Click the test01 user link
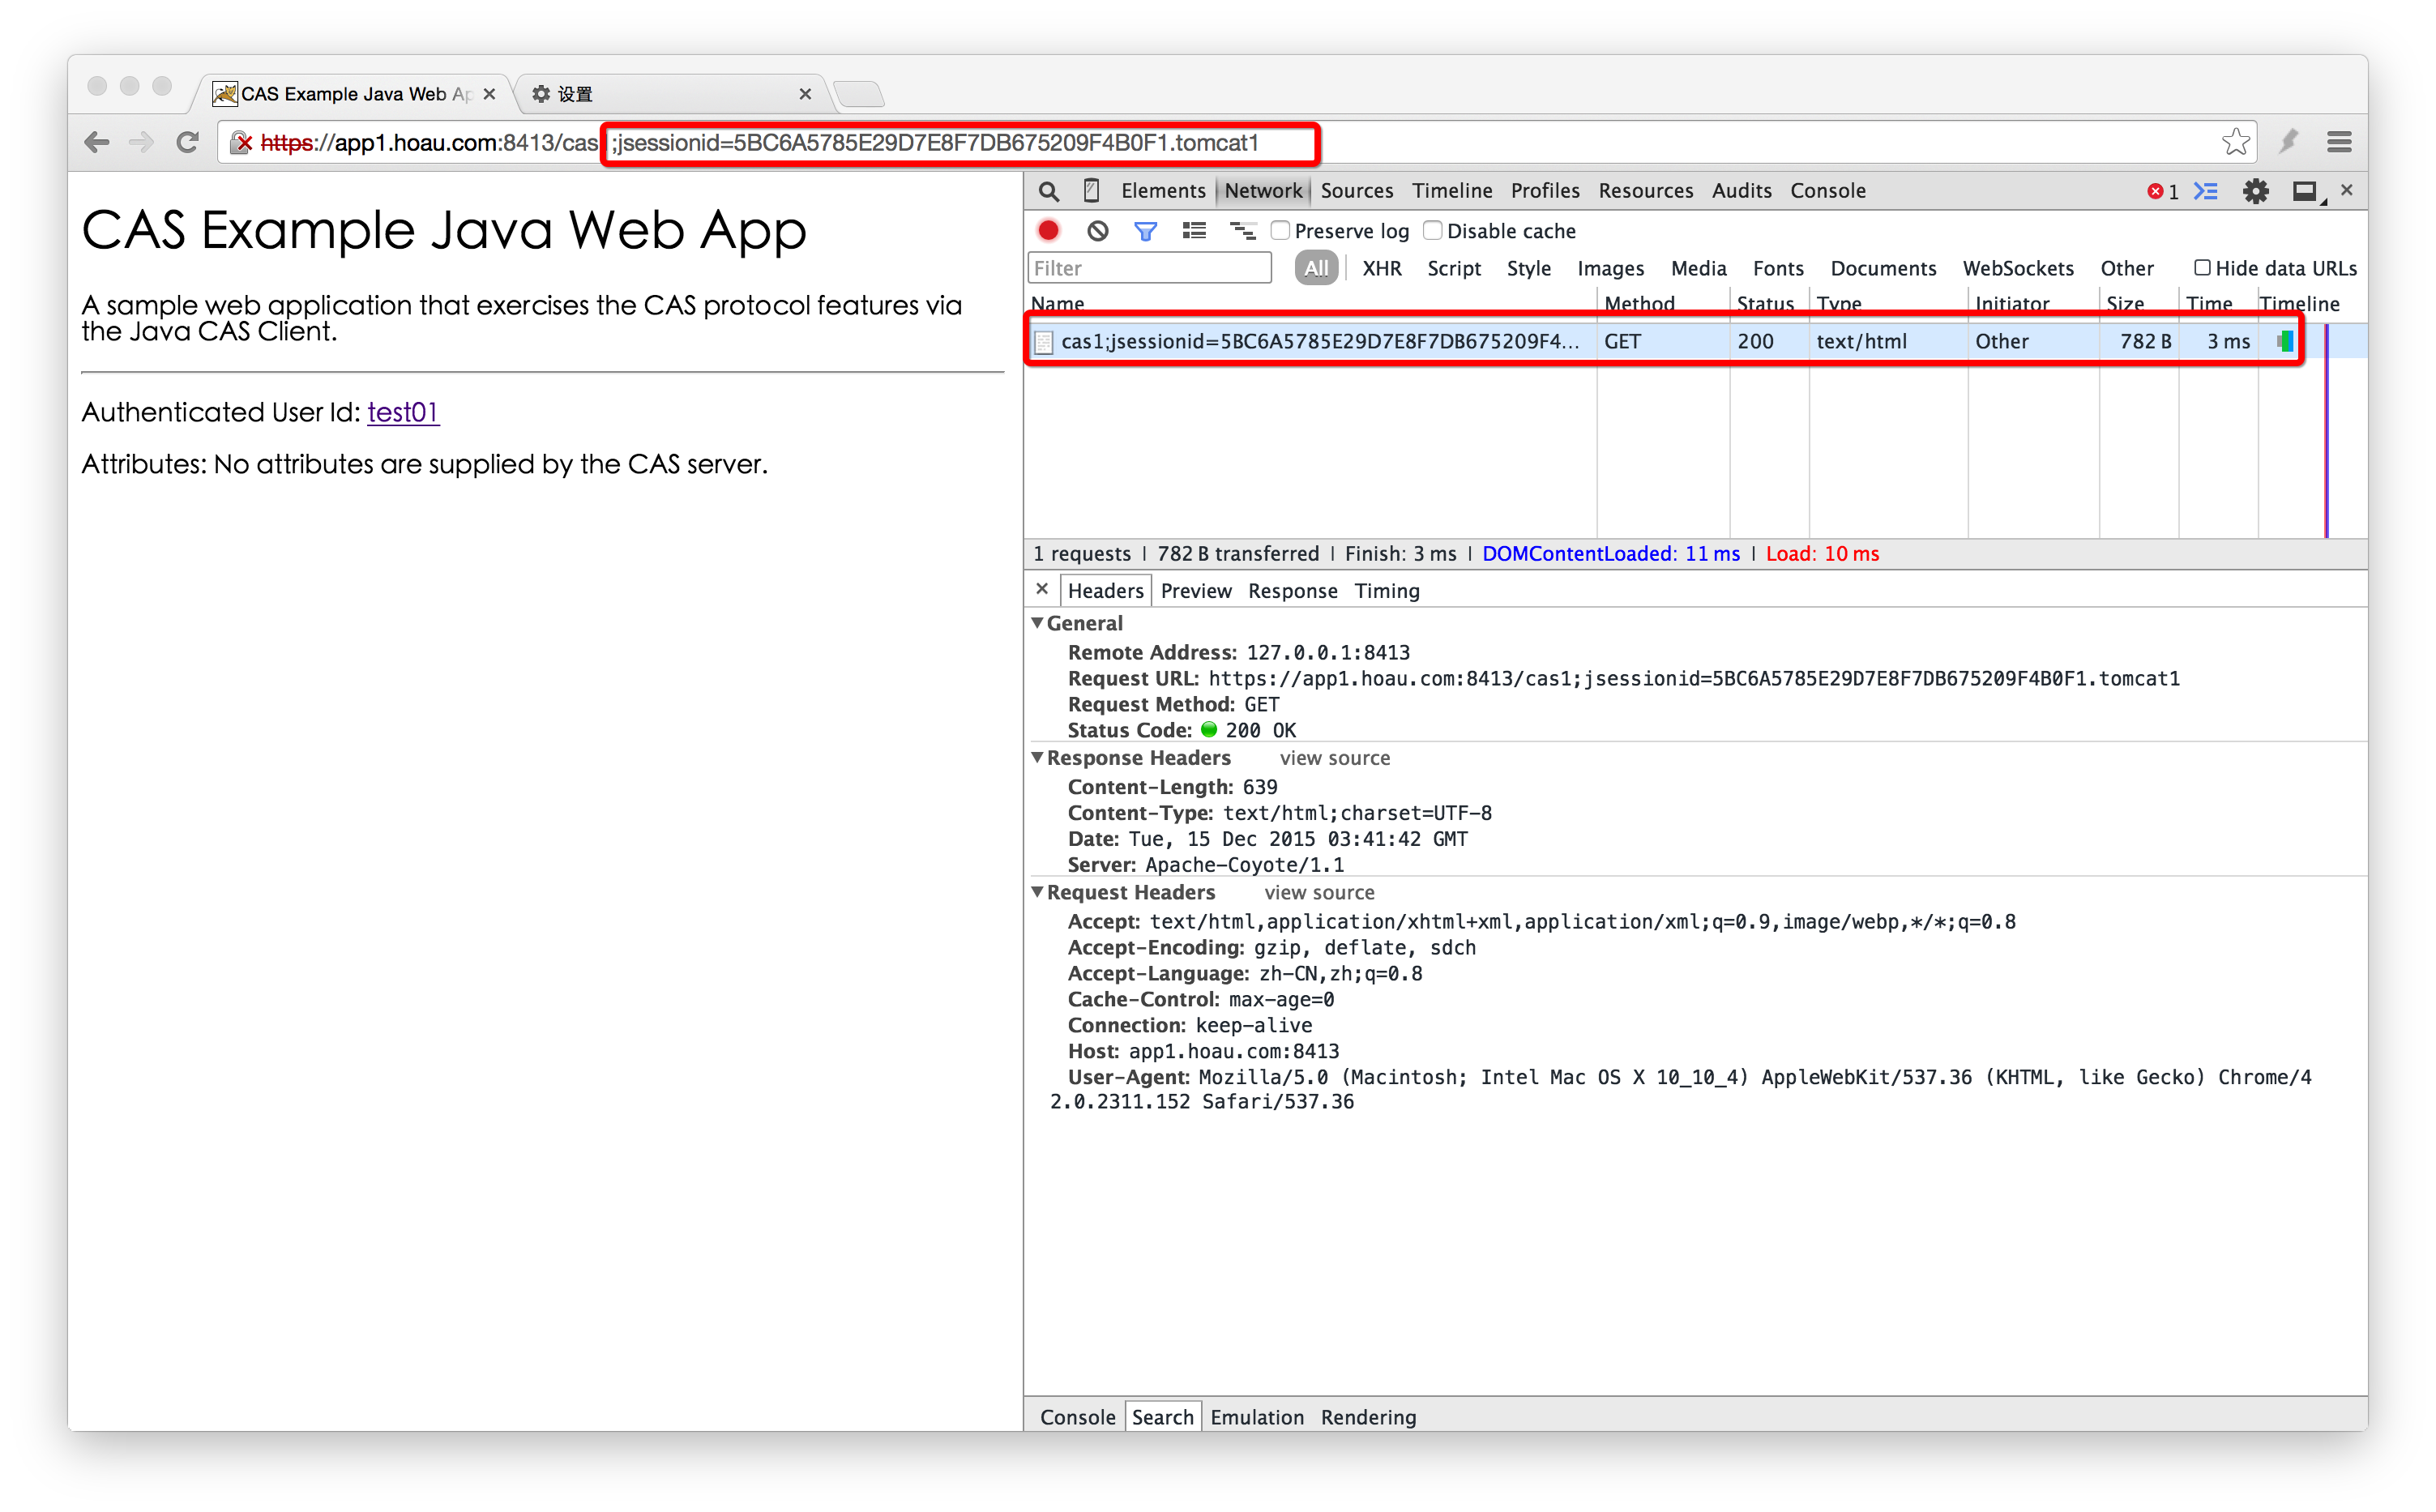 pyautogui.click(x=403, y=412)
